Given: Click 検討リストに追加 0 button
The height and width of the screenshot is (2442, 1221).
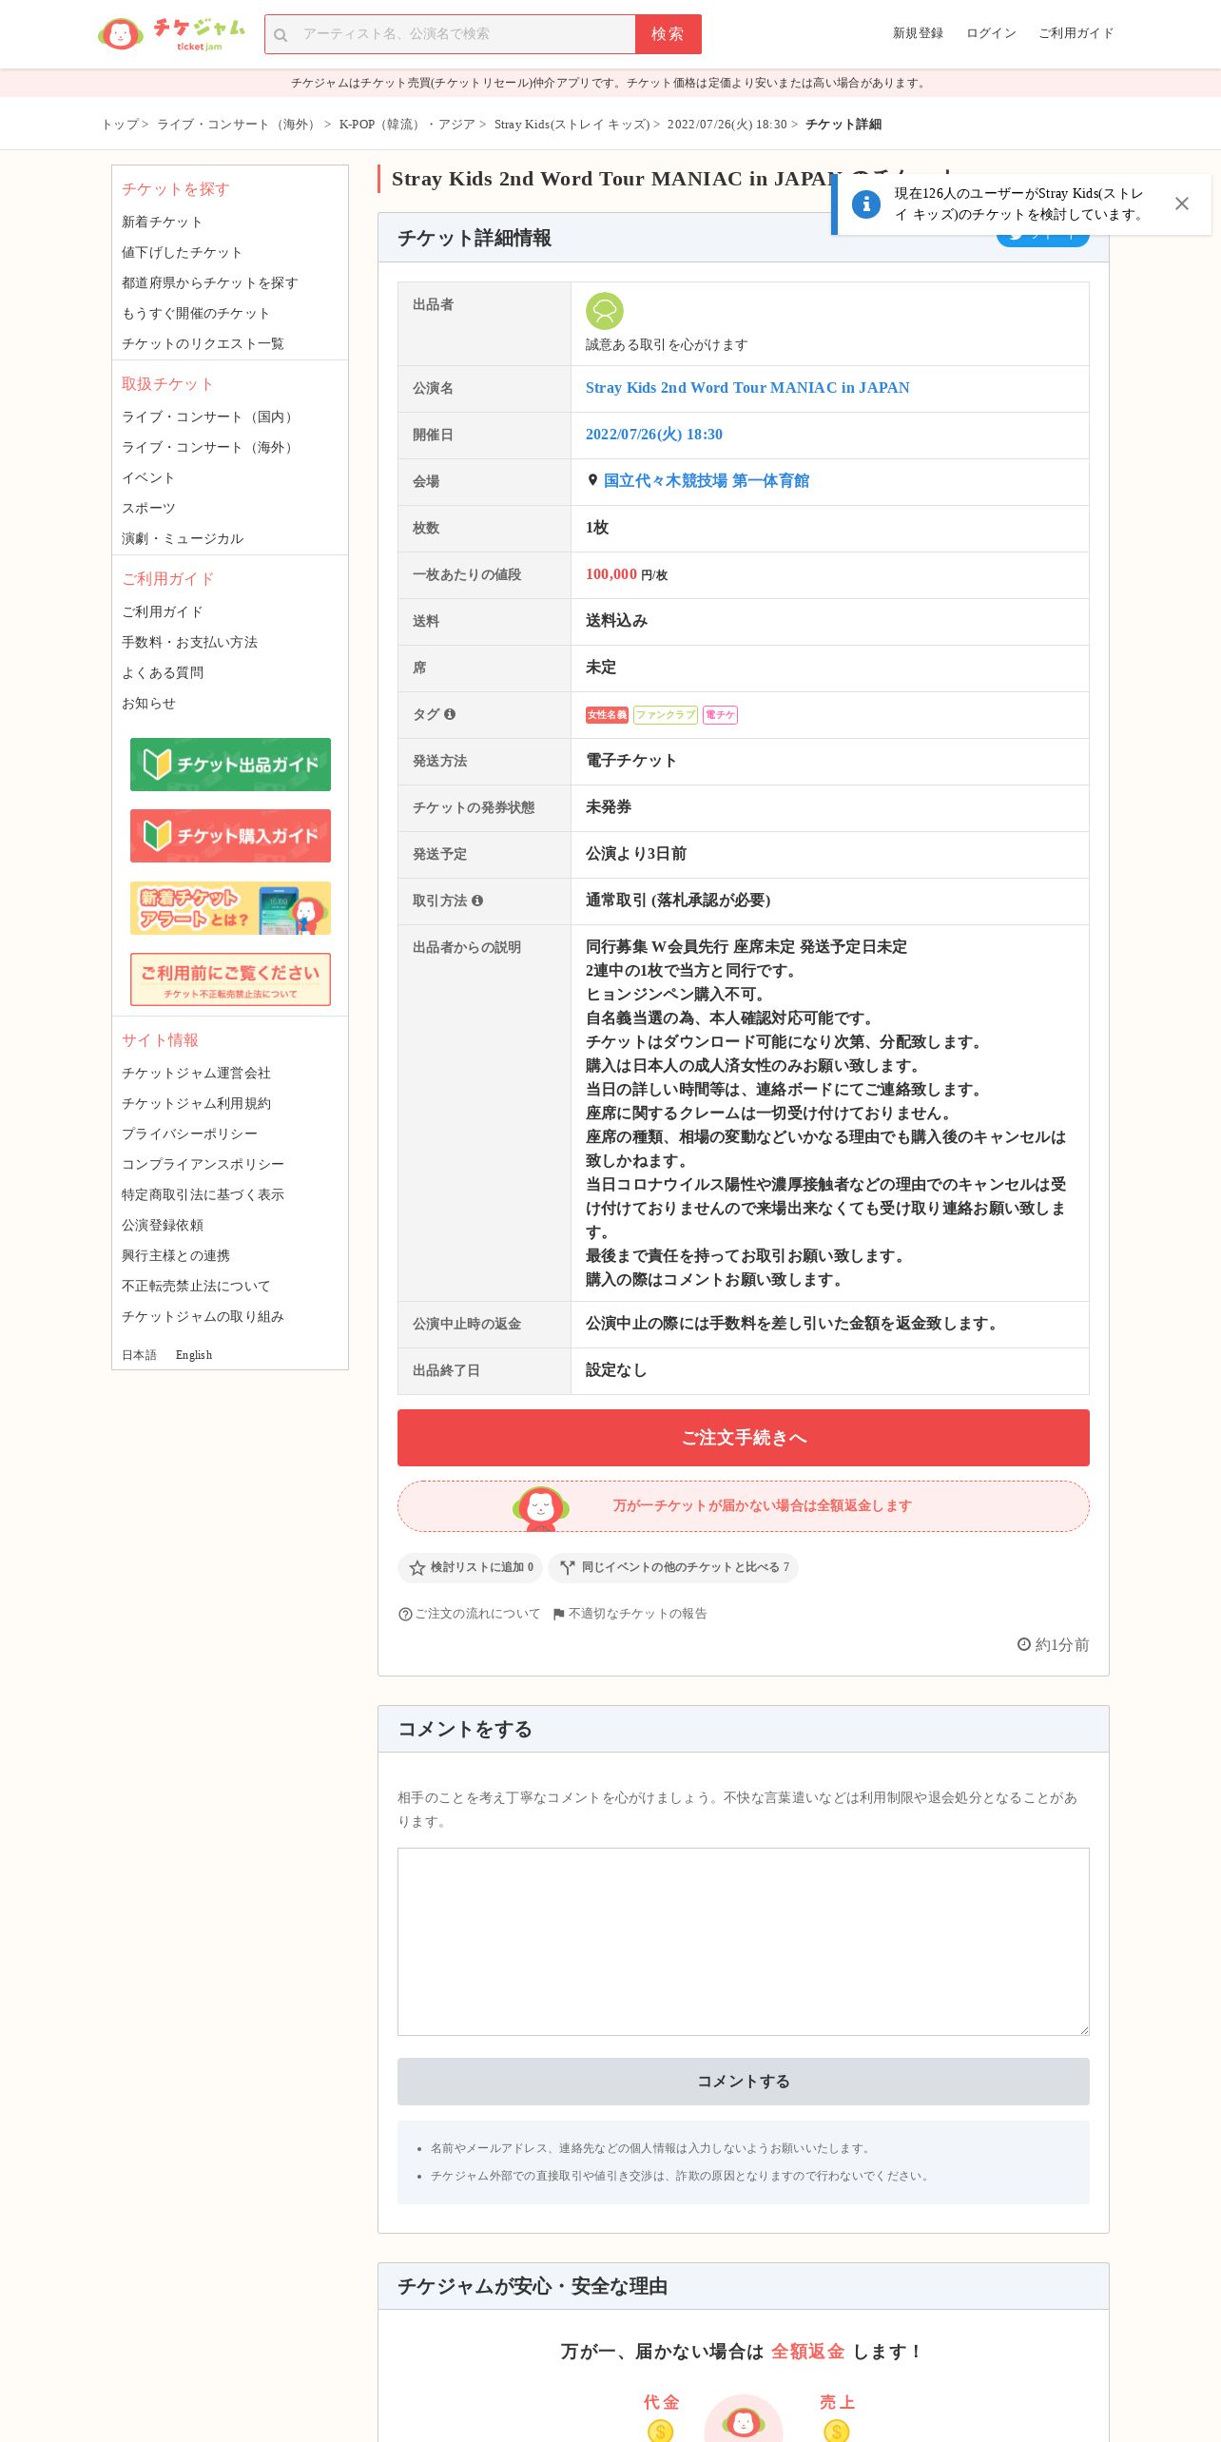Looking at the screenshot, I should 471,1568.
